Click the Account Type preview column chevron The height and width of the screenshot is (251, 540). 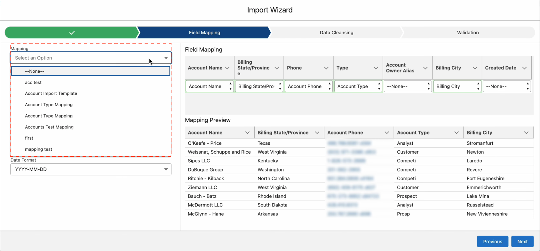click(x=457, y=133)
